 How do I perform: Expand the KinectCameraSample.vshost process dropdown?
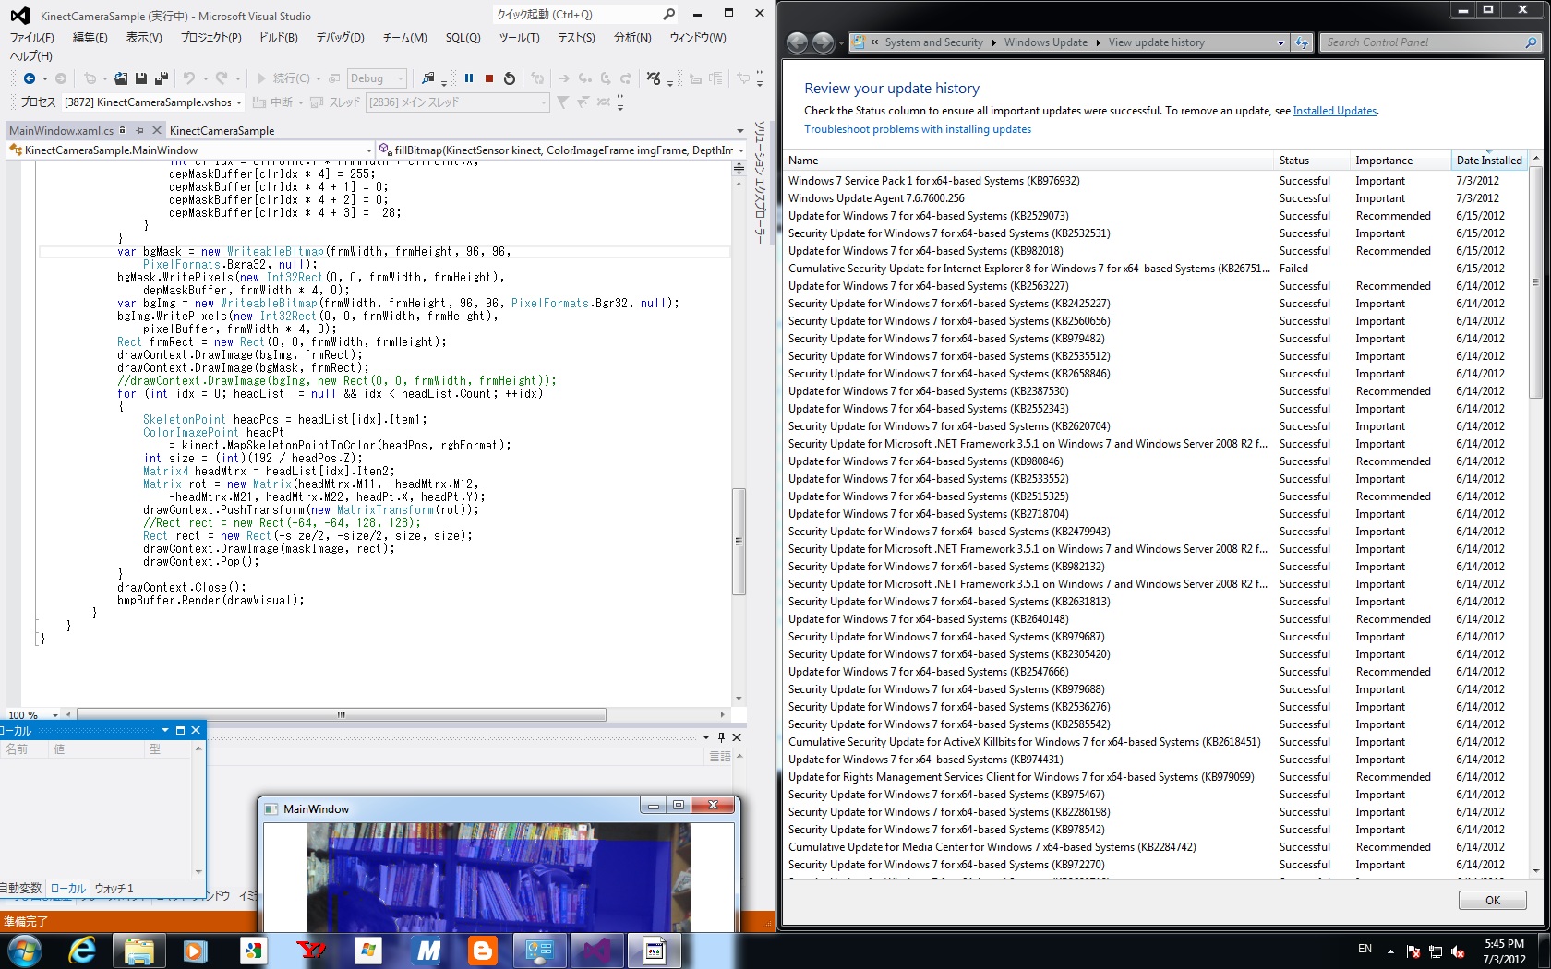[x=239, y=102]
